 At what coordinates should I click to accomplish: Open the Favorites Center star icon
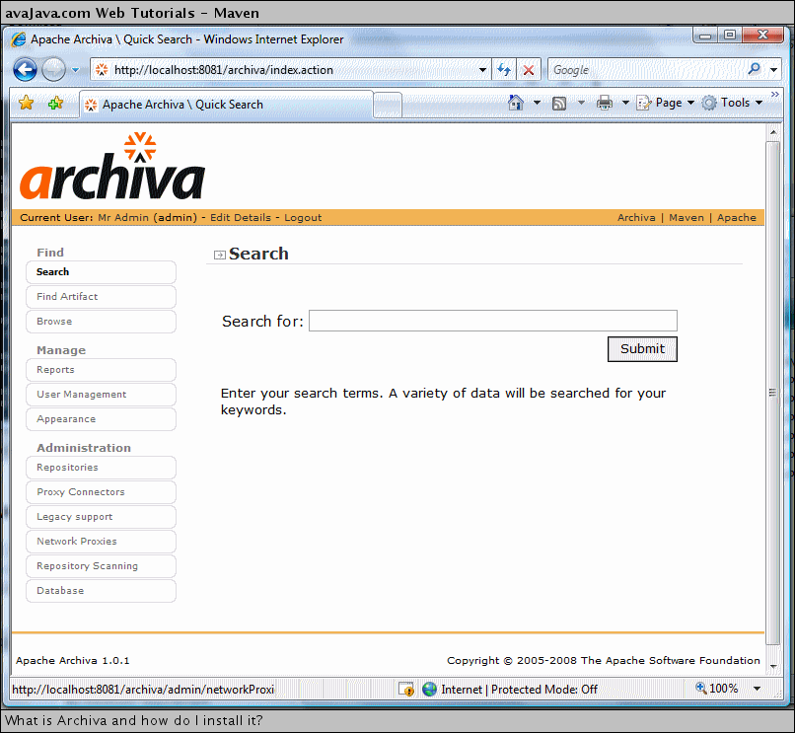tap(27, 103)
